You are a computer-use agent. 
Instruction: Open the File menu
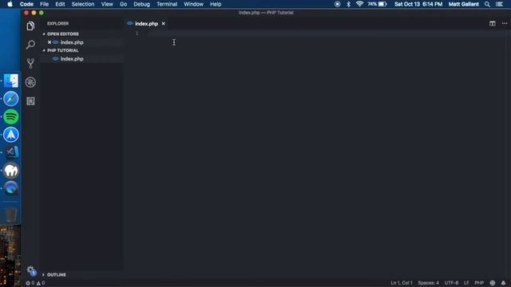click(x=45, y=4)
